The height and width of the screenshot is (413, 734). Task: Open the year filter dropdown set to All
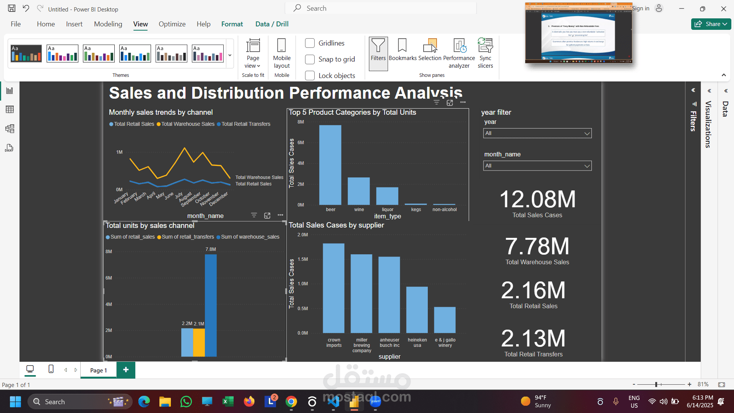(537, 133)
